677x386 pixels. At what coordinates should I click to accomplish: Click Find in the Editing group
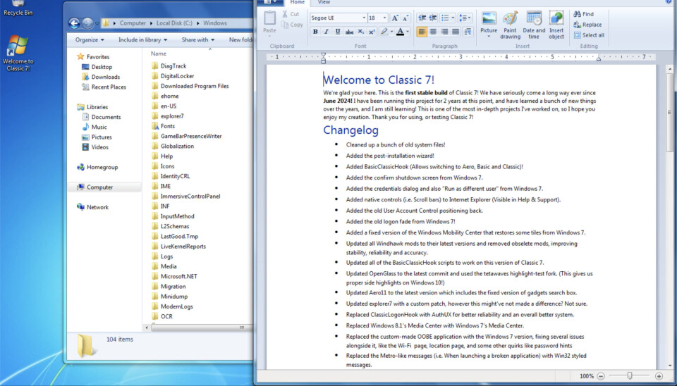583,14
